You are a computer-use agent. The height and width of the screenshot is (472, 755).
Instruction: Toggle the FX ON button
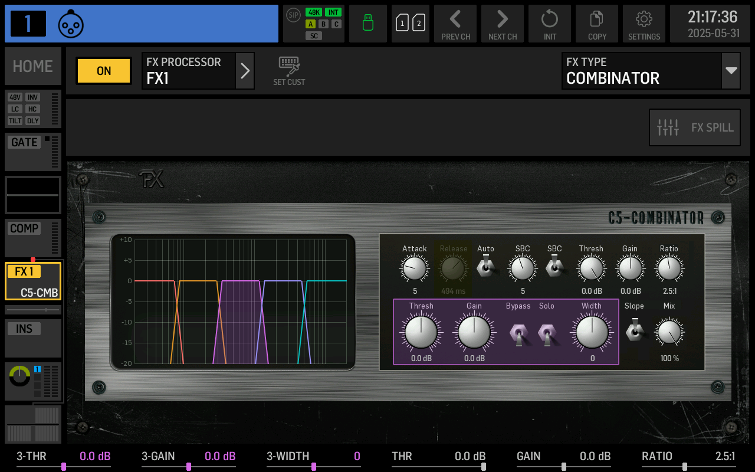coord(104,71)
